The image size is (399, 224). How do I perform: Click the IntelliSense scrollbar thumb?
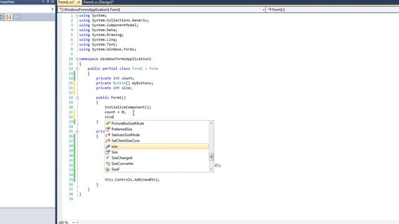[x=211, y=157]
